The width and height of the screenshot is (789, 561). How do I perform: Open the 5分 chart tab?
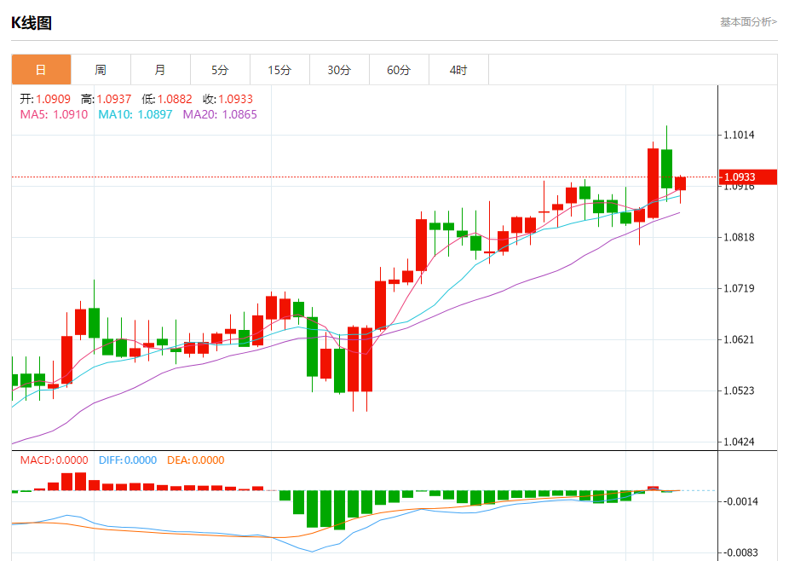point(220,70)
